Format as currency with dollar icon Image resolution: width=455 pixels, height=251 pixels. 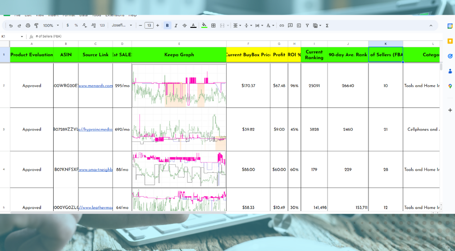68,26
